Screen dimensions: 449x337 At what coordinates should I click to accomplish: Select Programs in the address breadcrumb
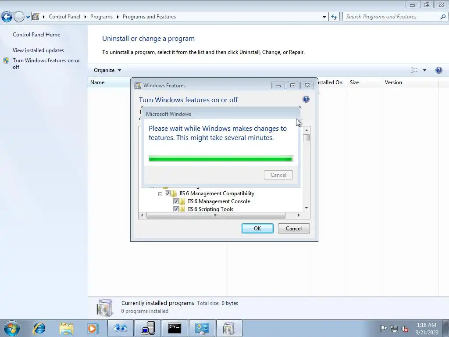tap(101, 17)
